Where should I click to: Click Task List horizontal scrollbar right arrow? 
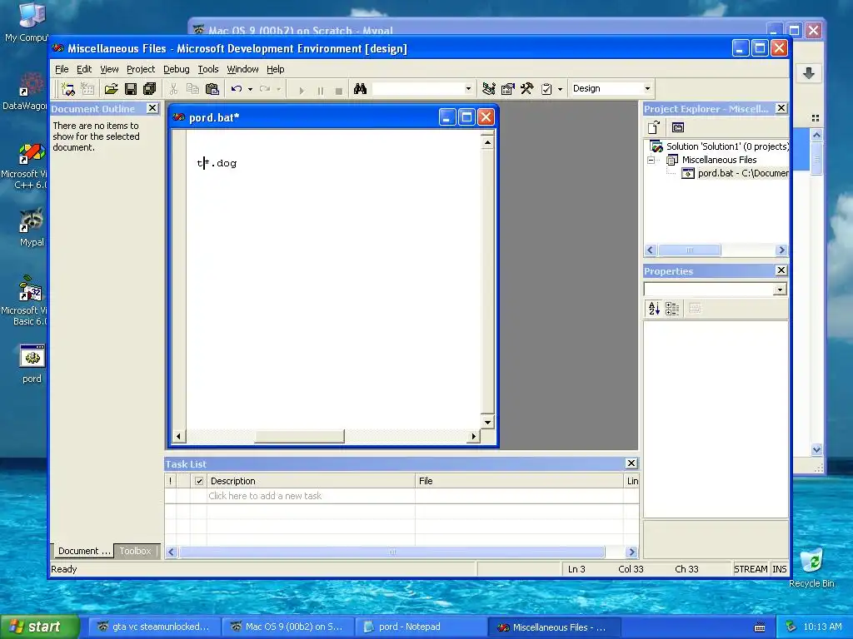631,552
